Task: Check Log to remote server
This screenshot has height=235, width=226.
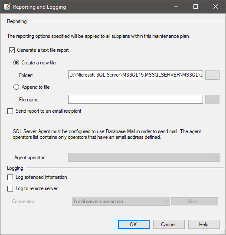Action: 10,188
